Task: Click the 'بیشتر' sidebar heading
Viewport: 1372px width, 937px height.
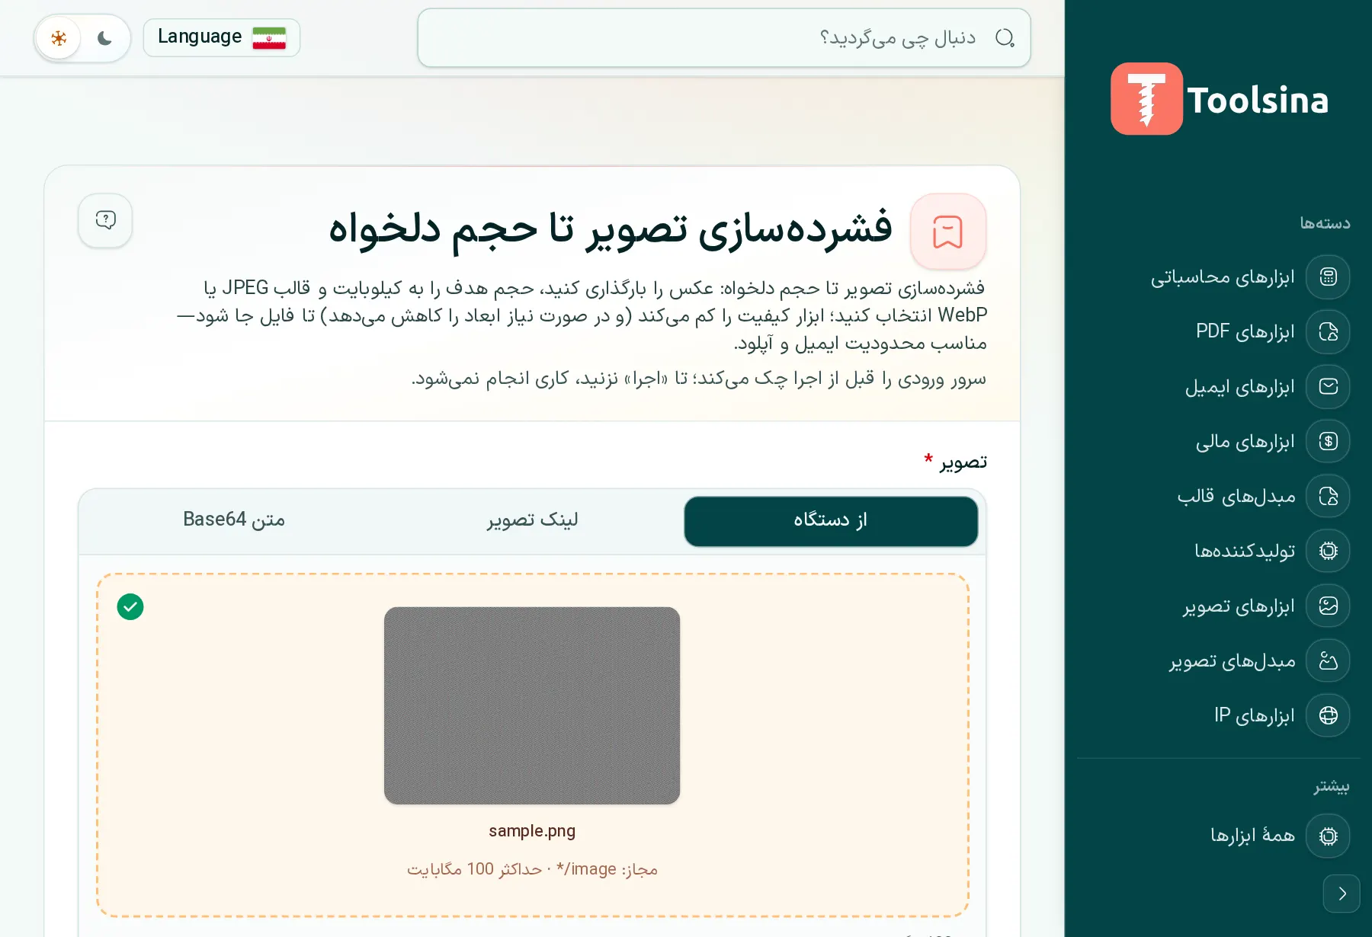Action: (x=1331, y=786)
